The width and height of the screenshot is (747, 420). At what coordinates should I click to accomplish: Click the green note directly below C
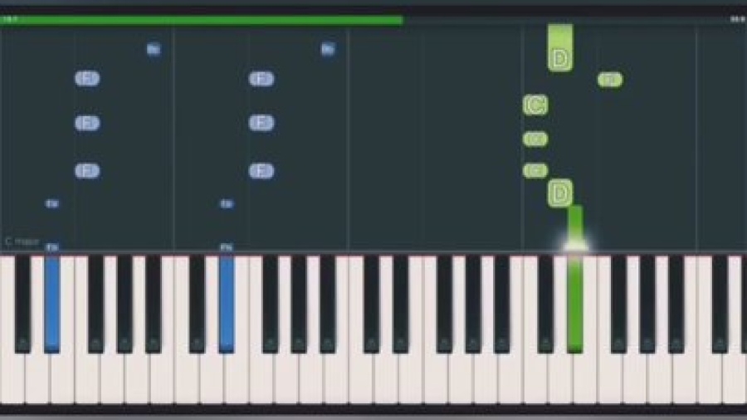(x=535, y=139)
